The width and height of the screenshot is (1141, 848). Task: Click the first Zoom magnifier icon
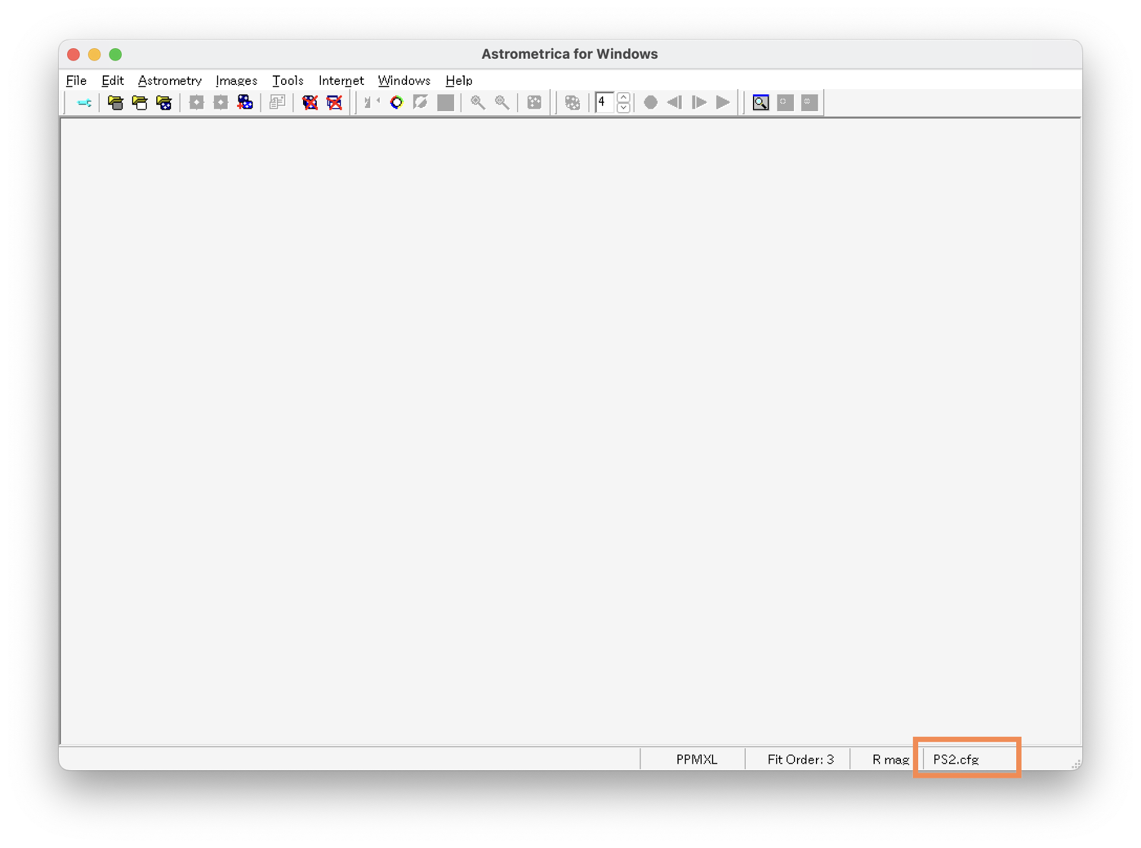[477, 103]
